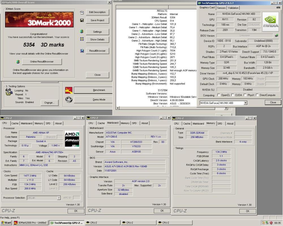Viewport: 283px width, 226px height.
Task: Enable the OpenCL checkbox
Action: (x=218, y=95)
